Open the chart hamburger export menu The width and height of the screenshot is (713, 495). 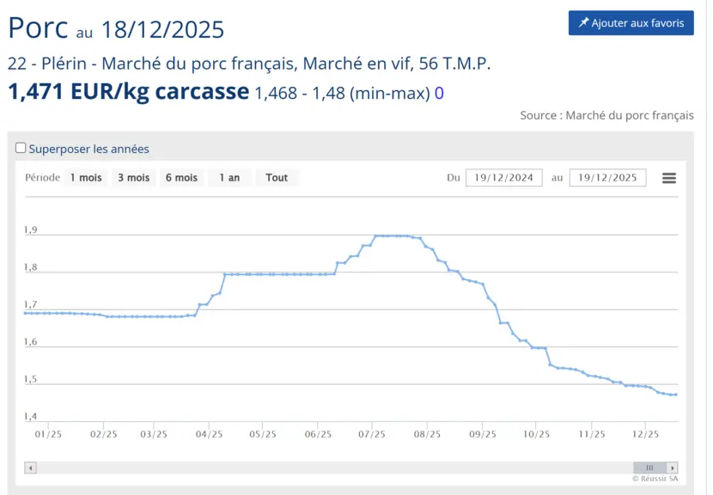pyautogui.click(x=668, y=178)
